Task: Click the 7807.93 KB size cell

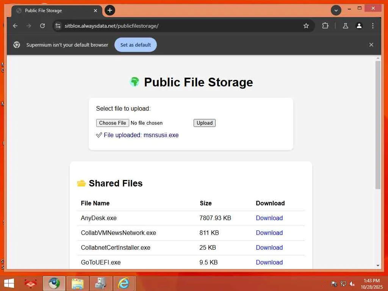Action: [215, 218]
